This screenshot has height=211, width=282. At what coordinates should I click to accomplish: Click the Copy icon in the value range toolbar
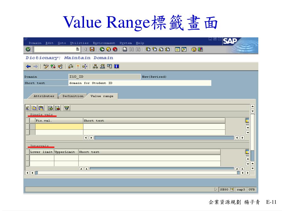[x=34, y=108]
